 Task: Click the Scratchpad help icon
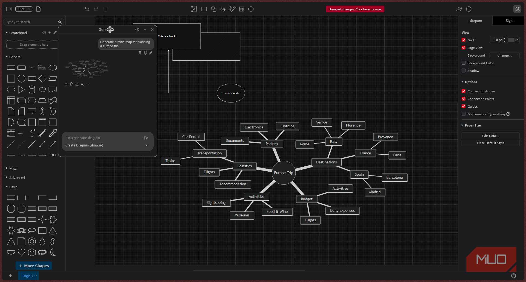[x=44, y=33]
